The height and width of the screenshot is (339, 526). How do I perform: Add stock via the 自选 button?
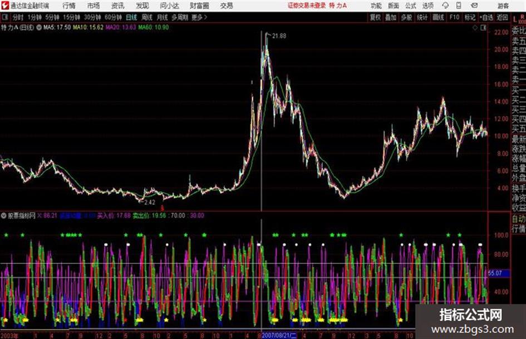pyautogui.click(x=486, y=17)
